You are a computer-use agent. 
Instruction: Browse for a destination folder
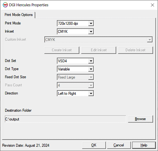coord(140,119)
